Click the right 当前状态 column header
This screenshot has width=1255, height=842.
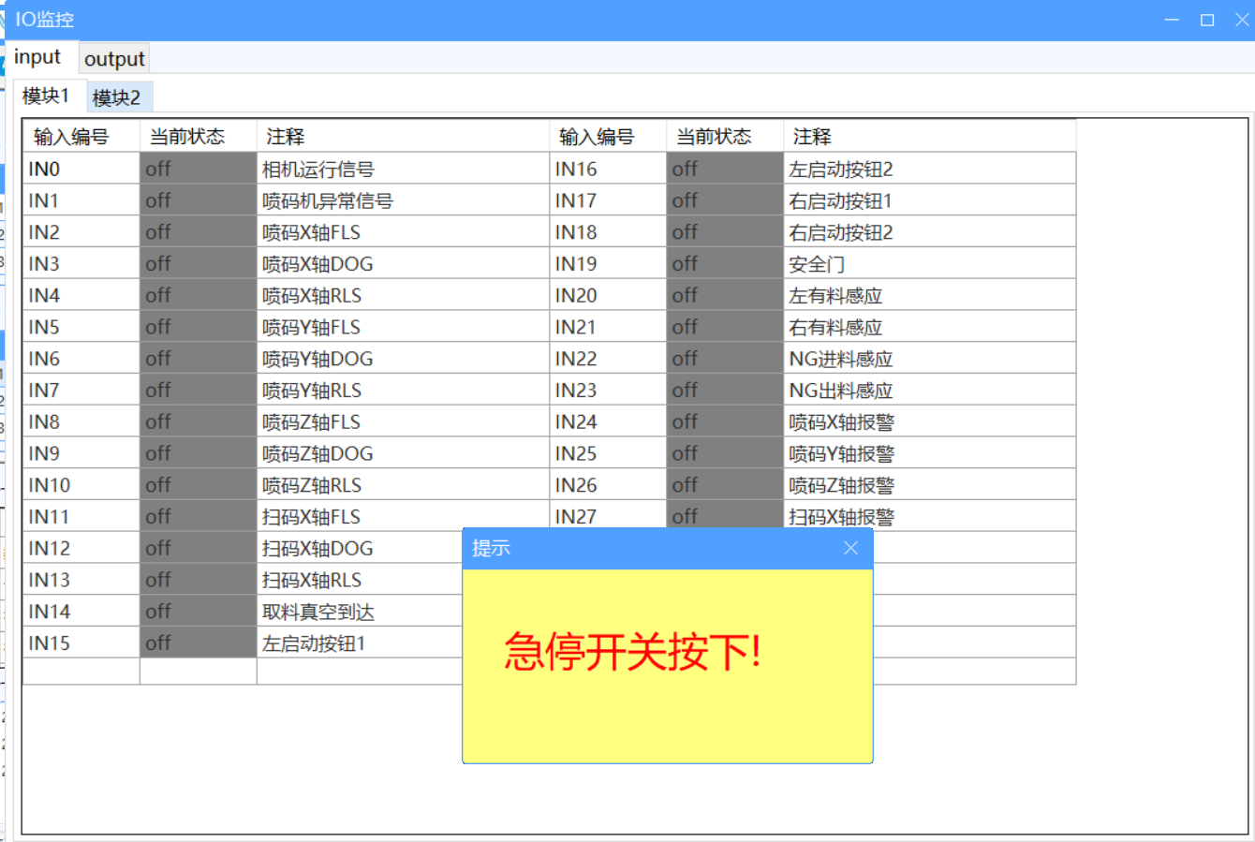coord(724,137)
